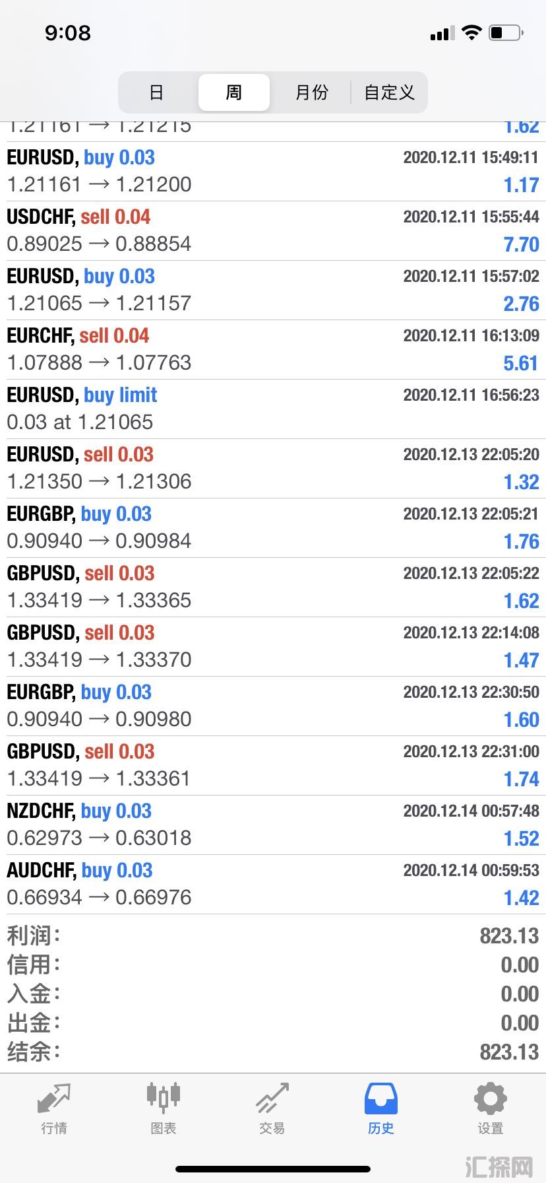This screenshot has height=1183, width=546.
Task: Select the 日 day period segment
Action: [x=156, y=92]
